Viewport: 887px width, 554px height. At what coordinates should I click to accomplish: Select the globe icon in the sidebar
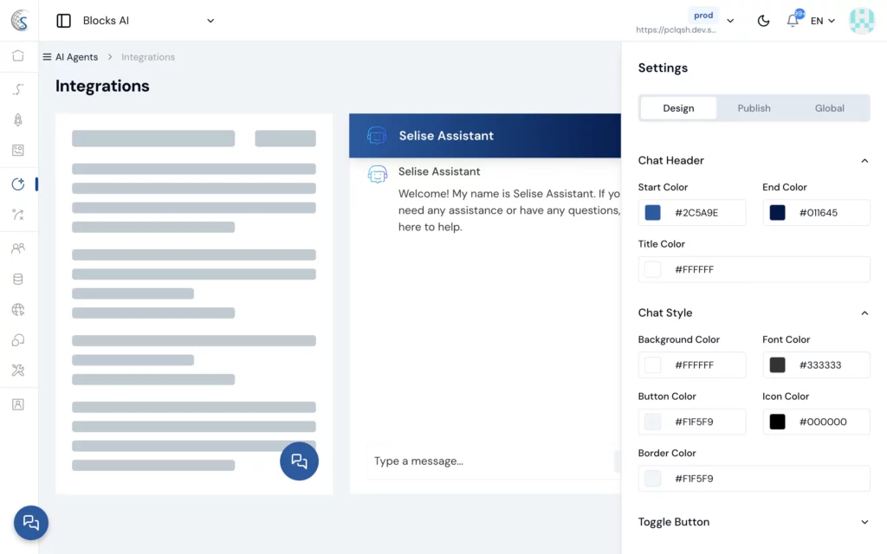[18, 310]
